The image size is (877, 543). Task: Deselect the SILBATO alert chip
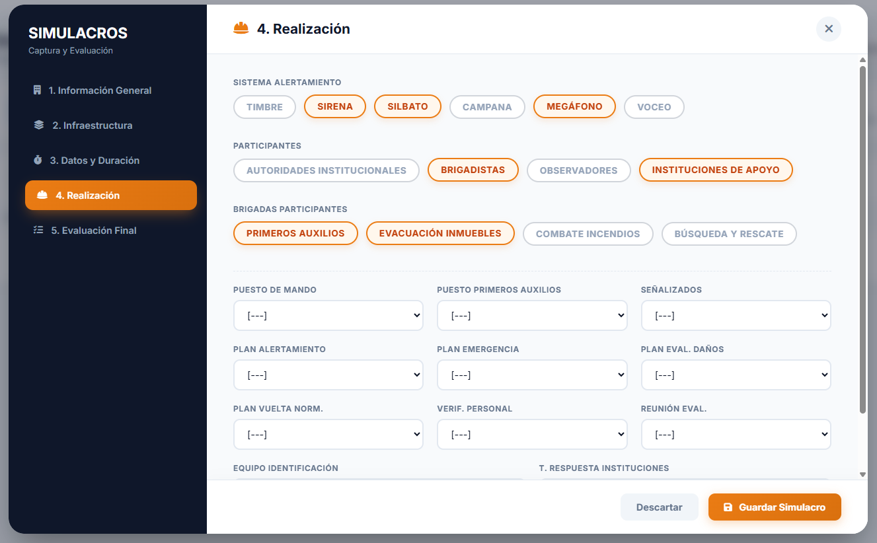408,106
